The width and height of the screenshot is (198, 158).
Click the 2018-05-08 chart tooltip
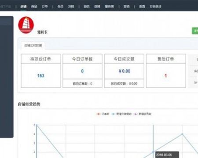coord(167,155)
